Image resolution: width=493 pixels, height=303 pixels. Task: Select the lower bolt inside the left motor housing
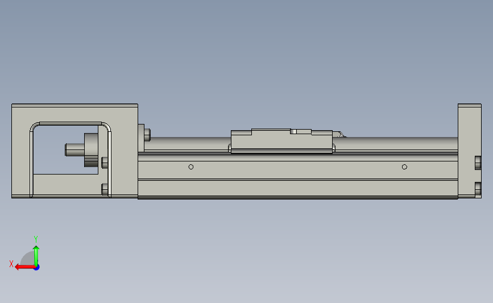tap(105, 189)
